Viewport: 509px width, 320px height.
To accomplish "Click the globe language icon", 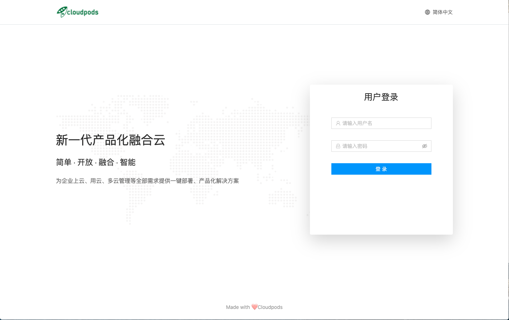I will point(427,12).
